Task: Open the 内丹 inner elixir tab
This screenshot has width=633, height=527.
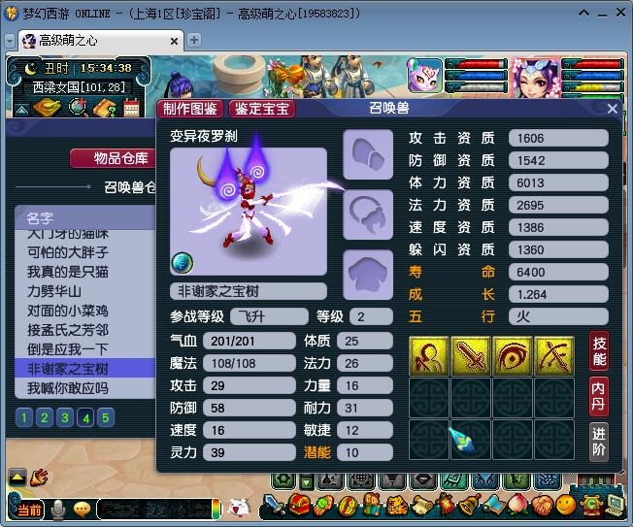Action: point(599,396)
